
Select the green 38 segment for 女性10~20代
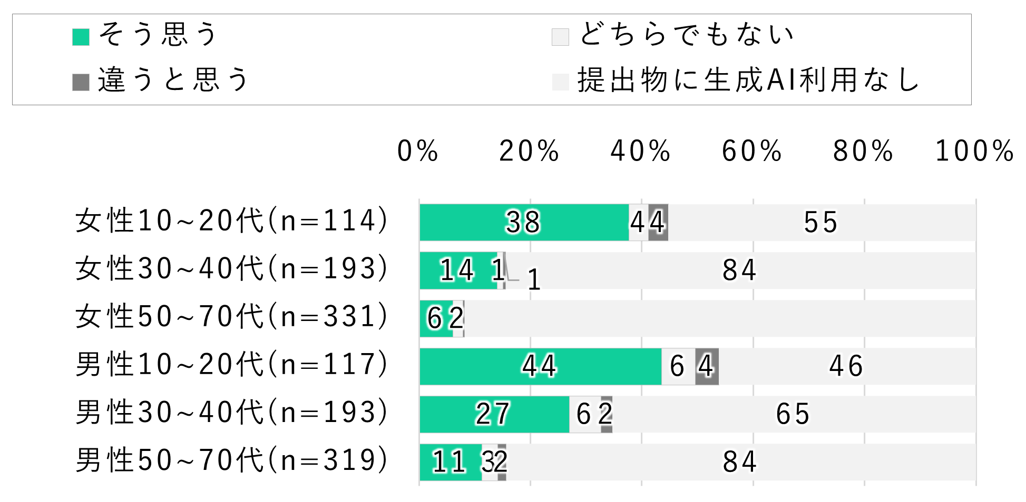click(524, 223)
